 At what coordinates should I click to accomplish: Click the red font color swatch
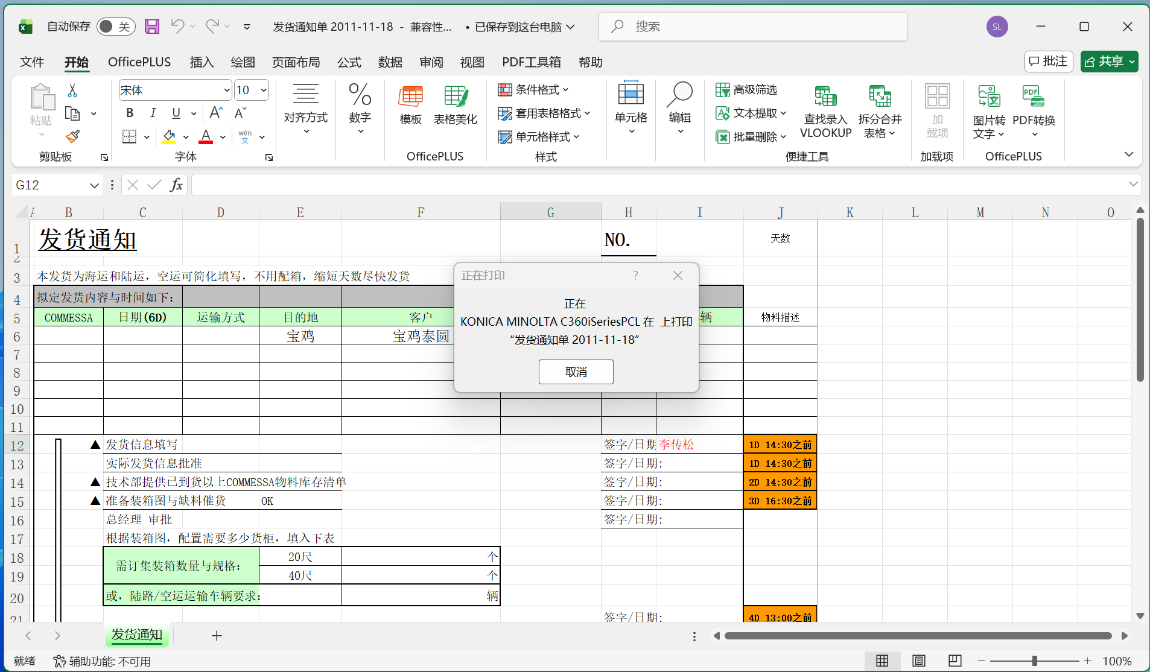[206, 137]
